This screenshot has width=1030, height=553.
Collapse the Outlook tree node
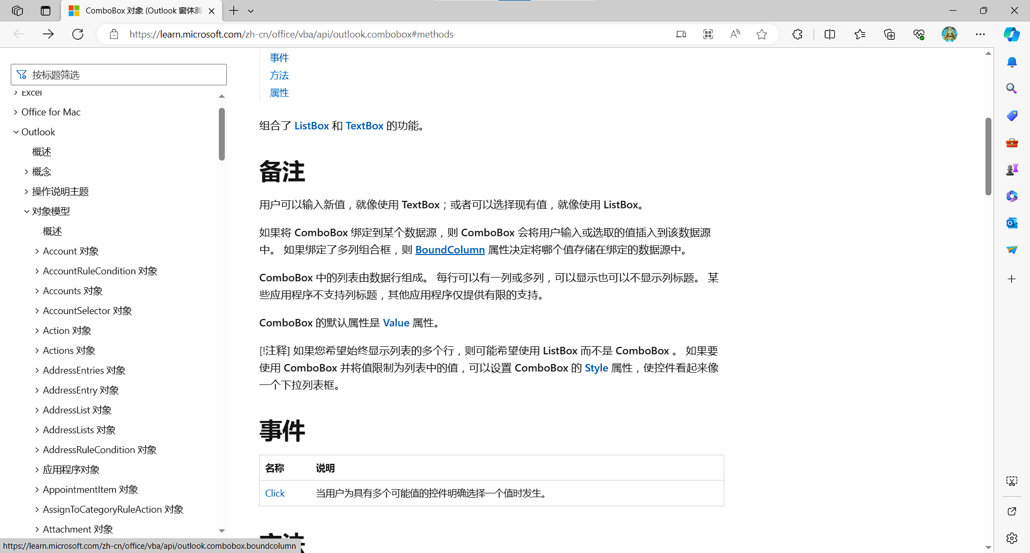click(x=16, y=132)
